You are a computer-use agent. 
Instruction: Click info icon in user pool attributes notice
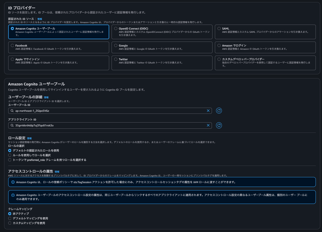(x=13, y=195)
